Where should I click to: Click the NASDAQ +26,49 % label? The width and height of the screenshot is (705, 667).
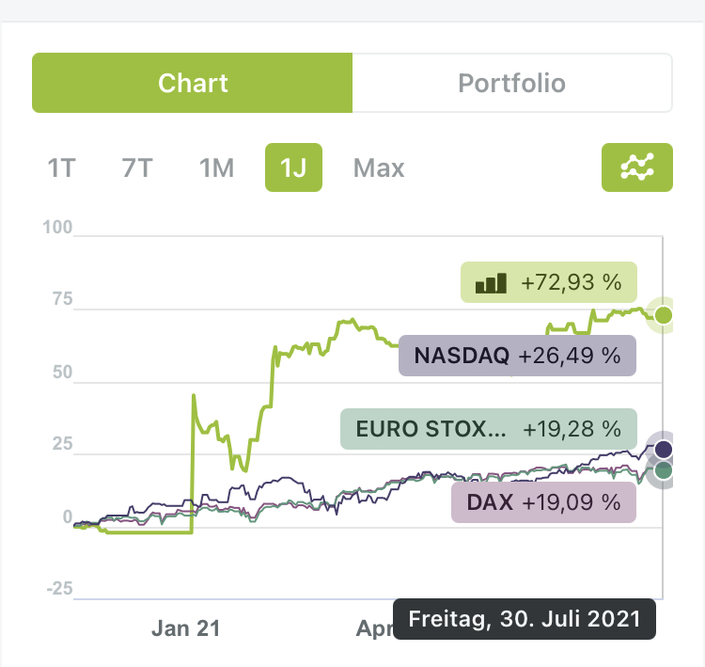(517, 356)
